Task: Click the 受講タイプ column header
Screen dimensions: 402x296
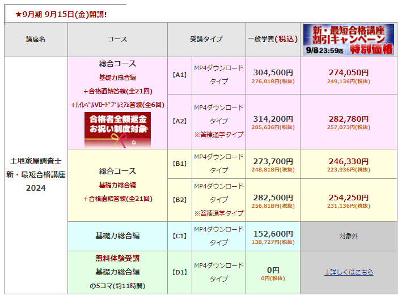Action: 206,40
